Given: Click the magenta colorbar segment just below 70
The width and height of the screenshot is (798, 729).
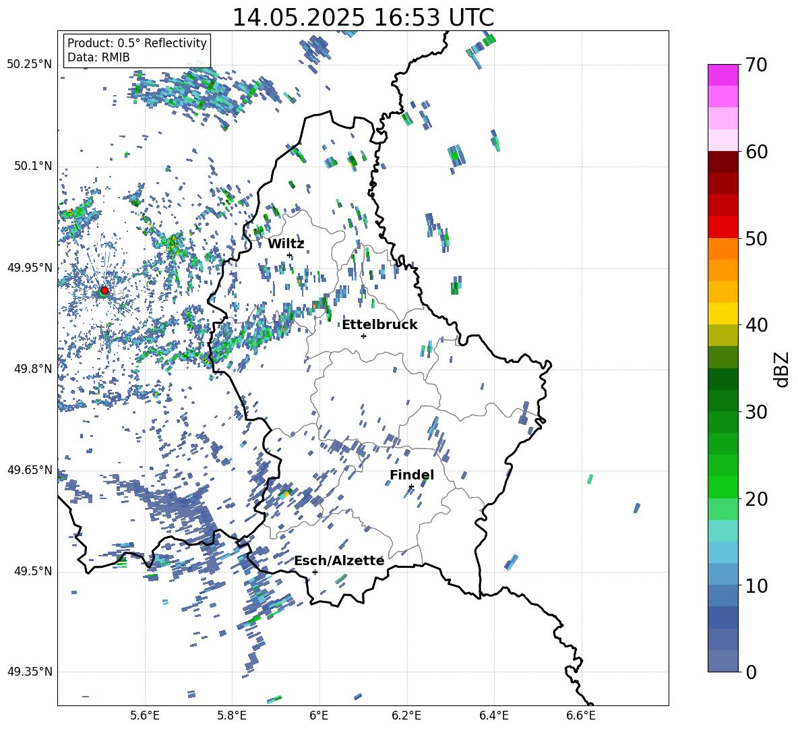Looking at the screenshot, I should pyautogui.click(x=723, y=75).
